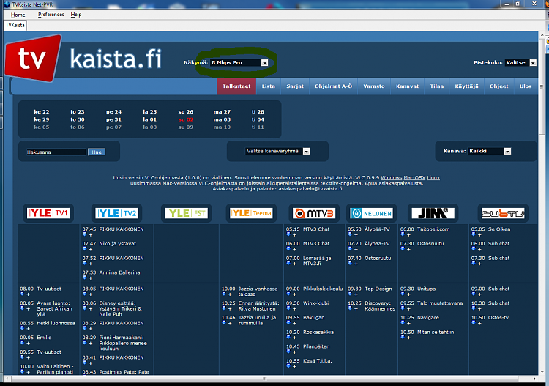Click download arrow under 09.30 Top Design
549x386 pixels.
pyautogui.click(x=350, y=294)
